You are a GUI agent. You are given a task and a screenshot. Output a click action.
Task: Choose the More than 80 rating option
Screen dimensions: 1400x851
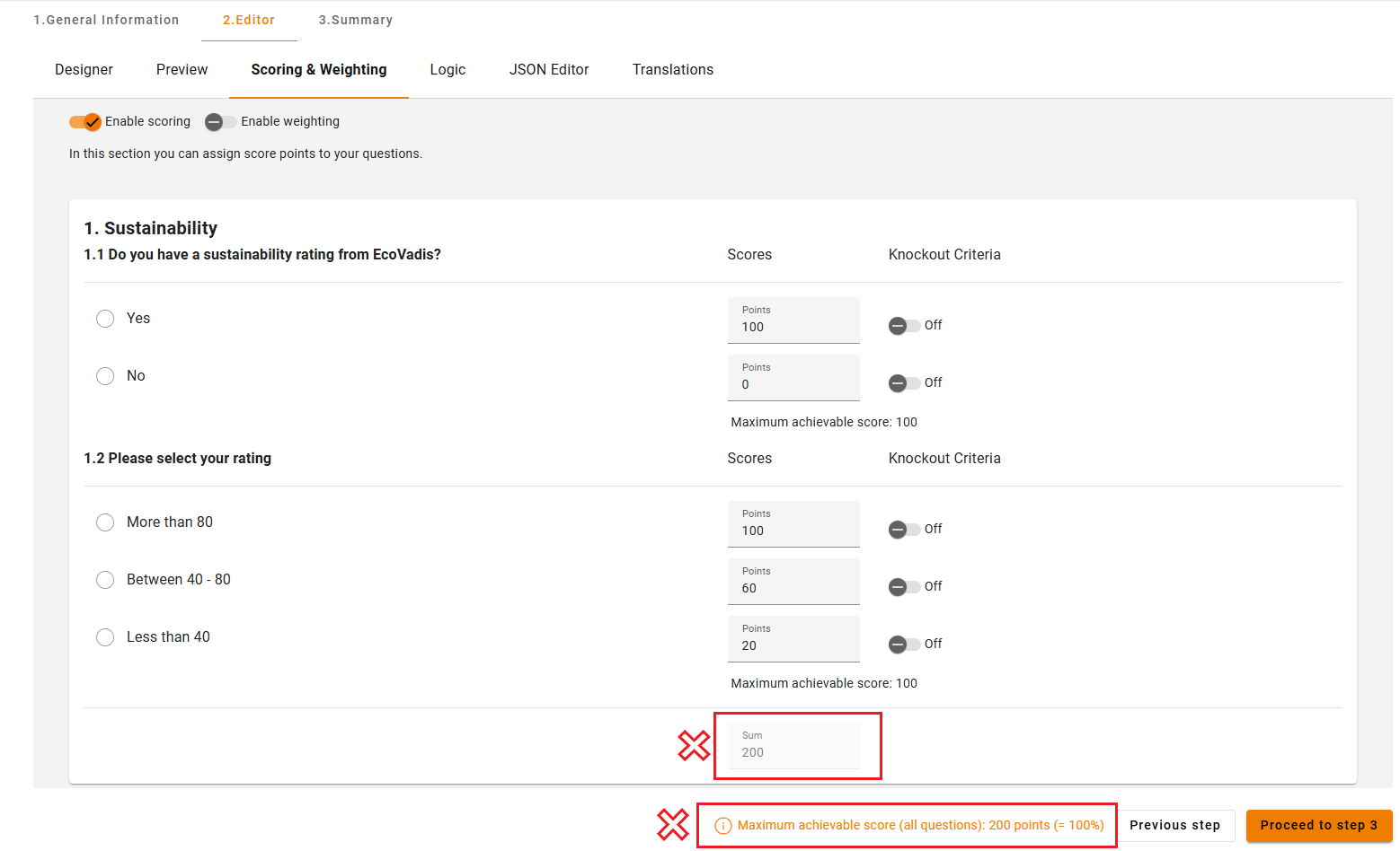pyautogui.click(x=105, y=522)
